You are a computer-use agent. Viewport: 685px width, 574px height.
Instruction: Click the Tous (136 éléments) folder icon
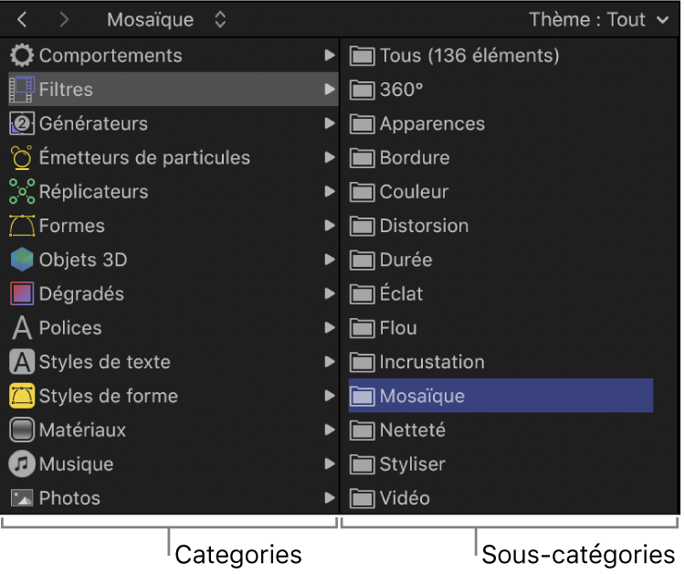coord(363,56)
